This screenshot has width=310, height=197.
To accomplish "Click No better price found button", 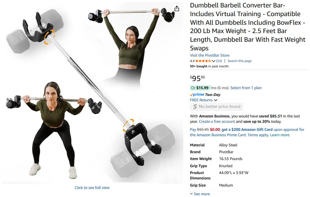I will (x=216, y=107).
